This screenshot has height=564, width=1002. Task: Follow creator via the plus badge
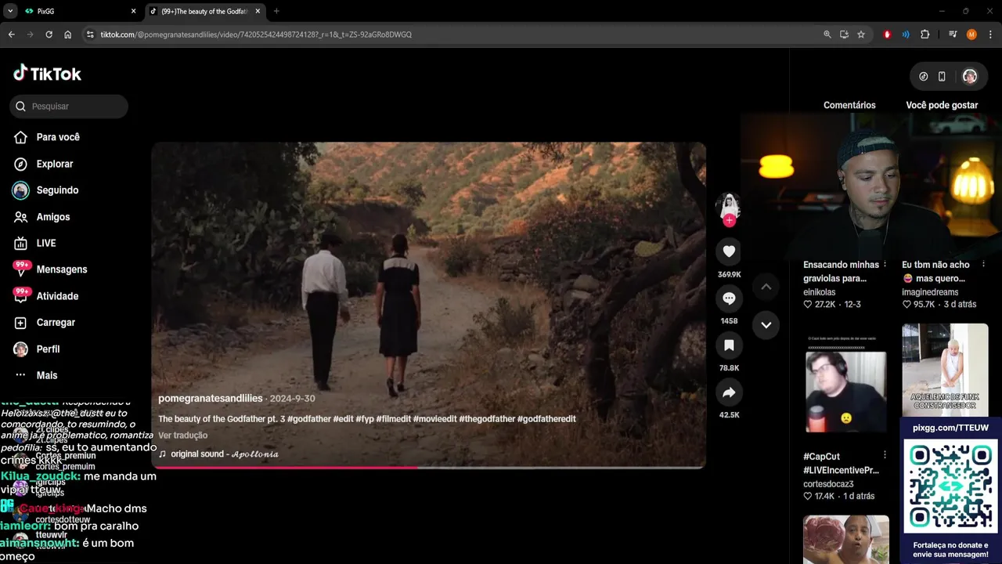pos(729,221)
